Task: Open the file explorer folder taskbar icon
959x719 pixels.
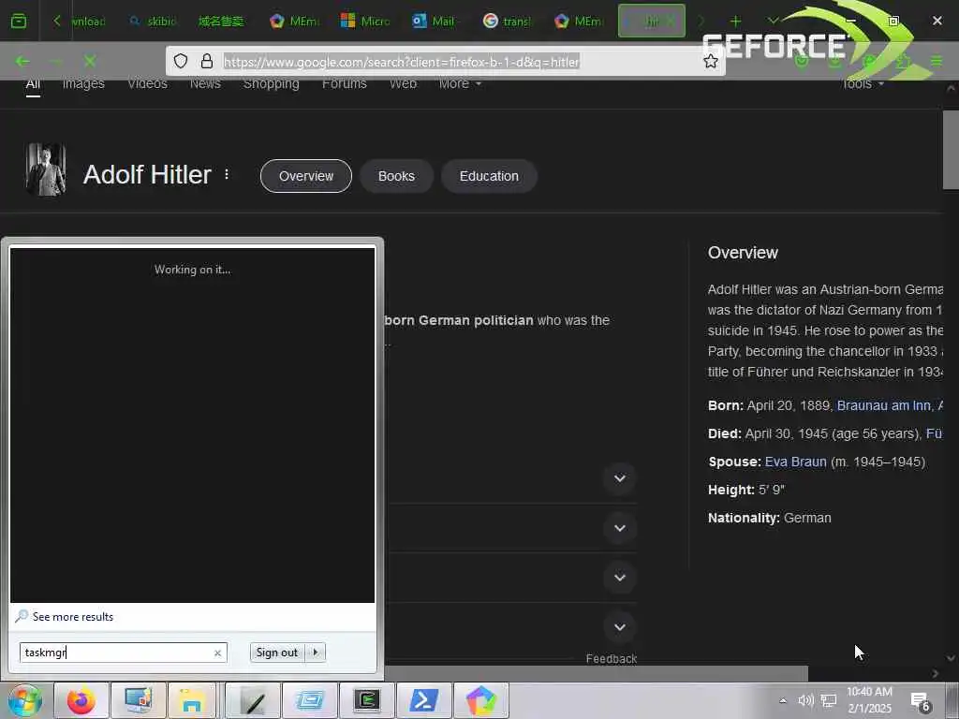Action: (x=192, y=700)
